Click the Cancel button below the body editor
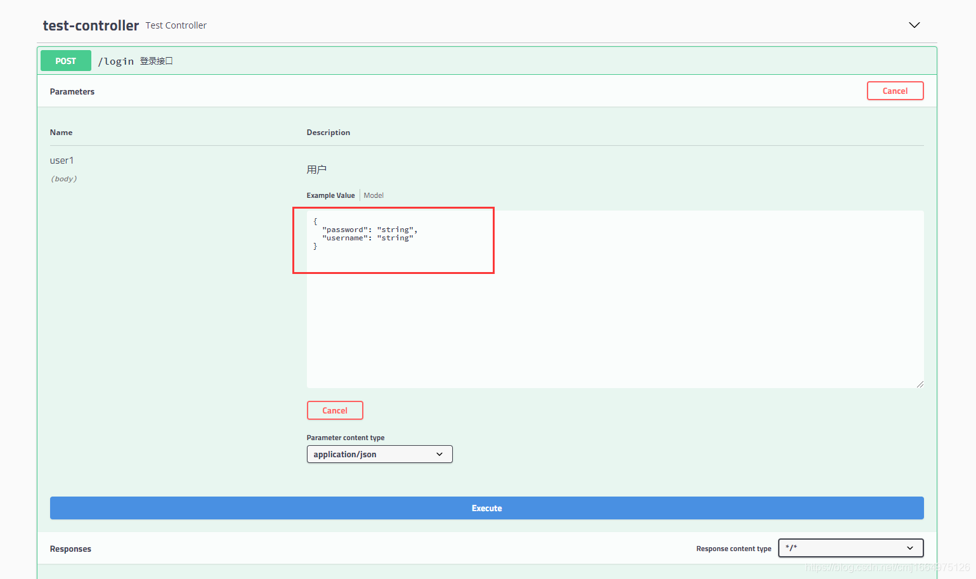Screen dimensions: 976x579 335,410
